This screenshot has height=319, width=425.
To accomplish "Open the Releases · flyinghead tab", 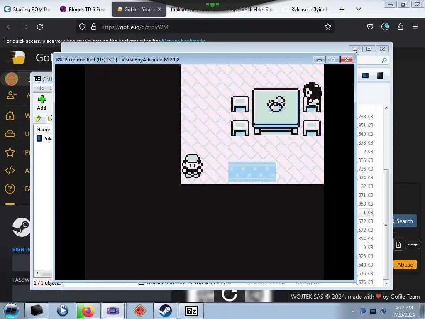I will (306, 9).
